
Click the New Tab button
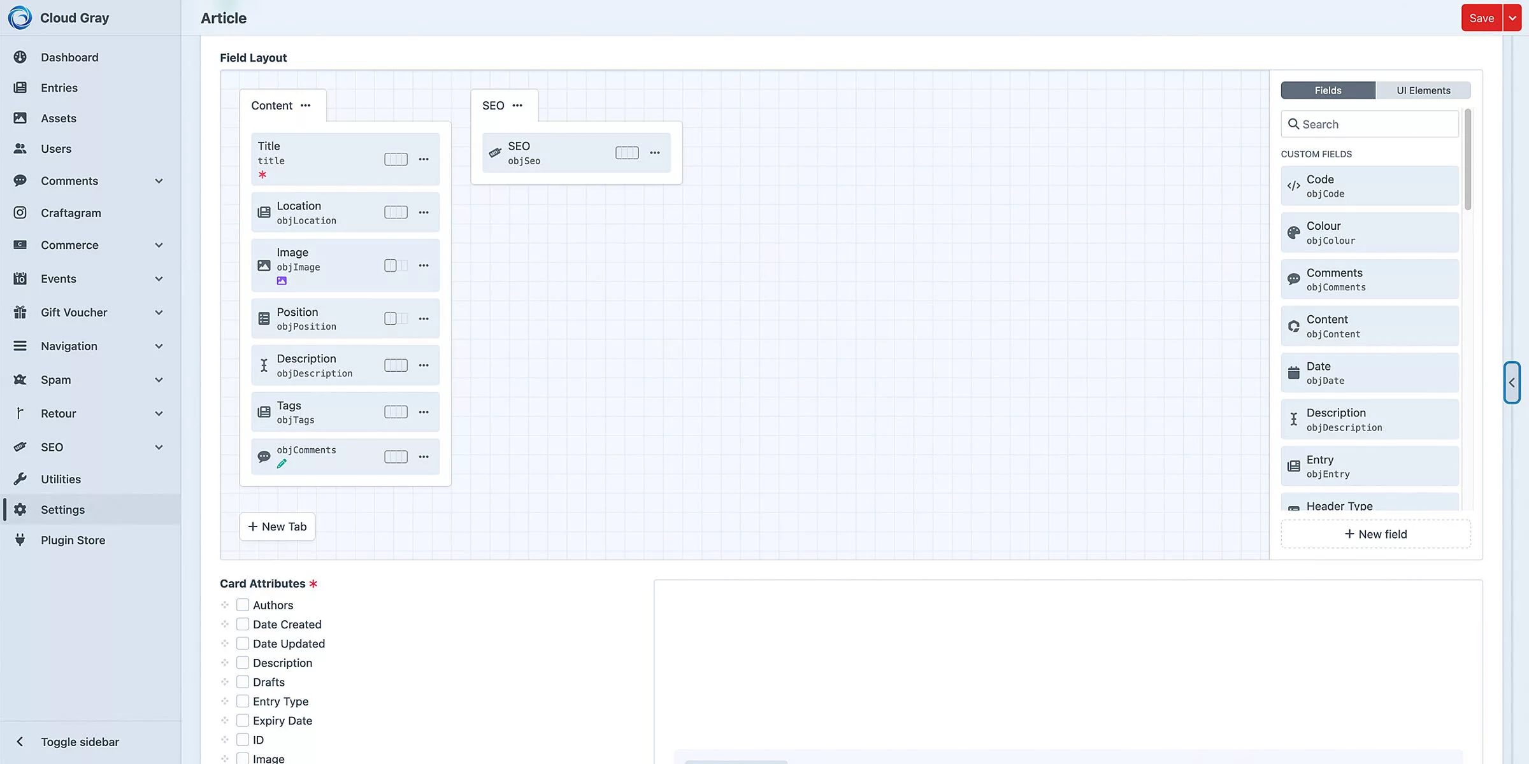point(277,527)
